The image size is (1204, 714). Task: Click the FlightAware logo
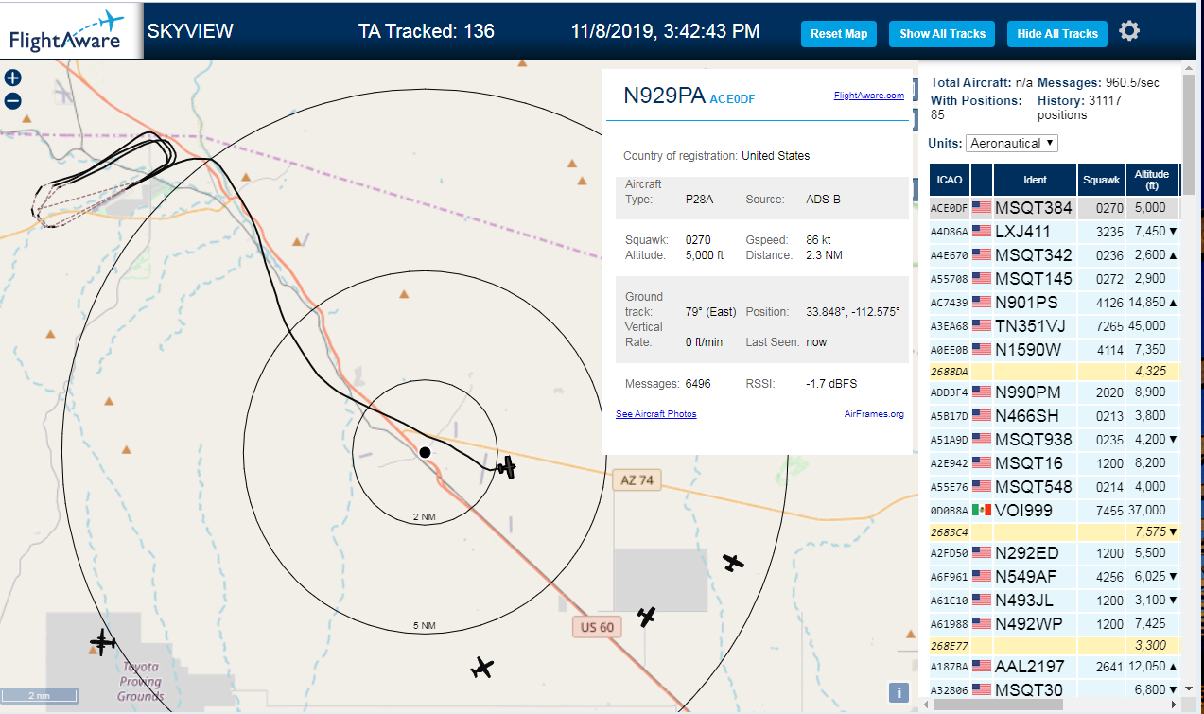pyautogui.click(x=70, y=31)
